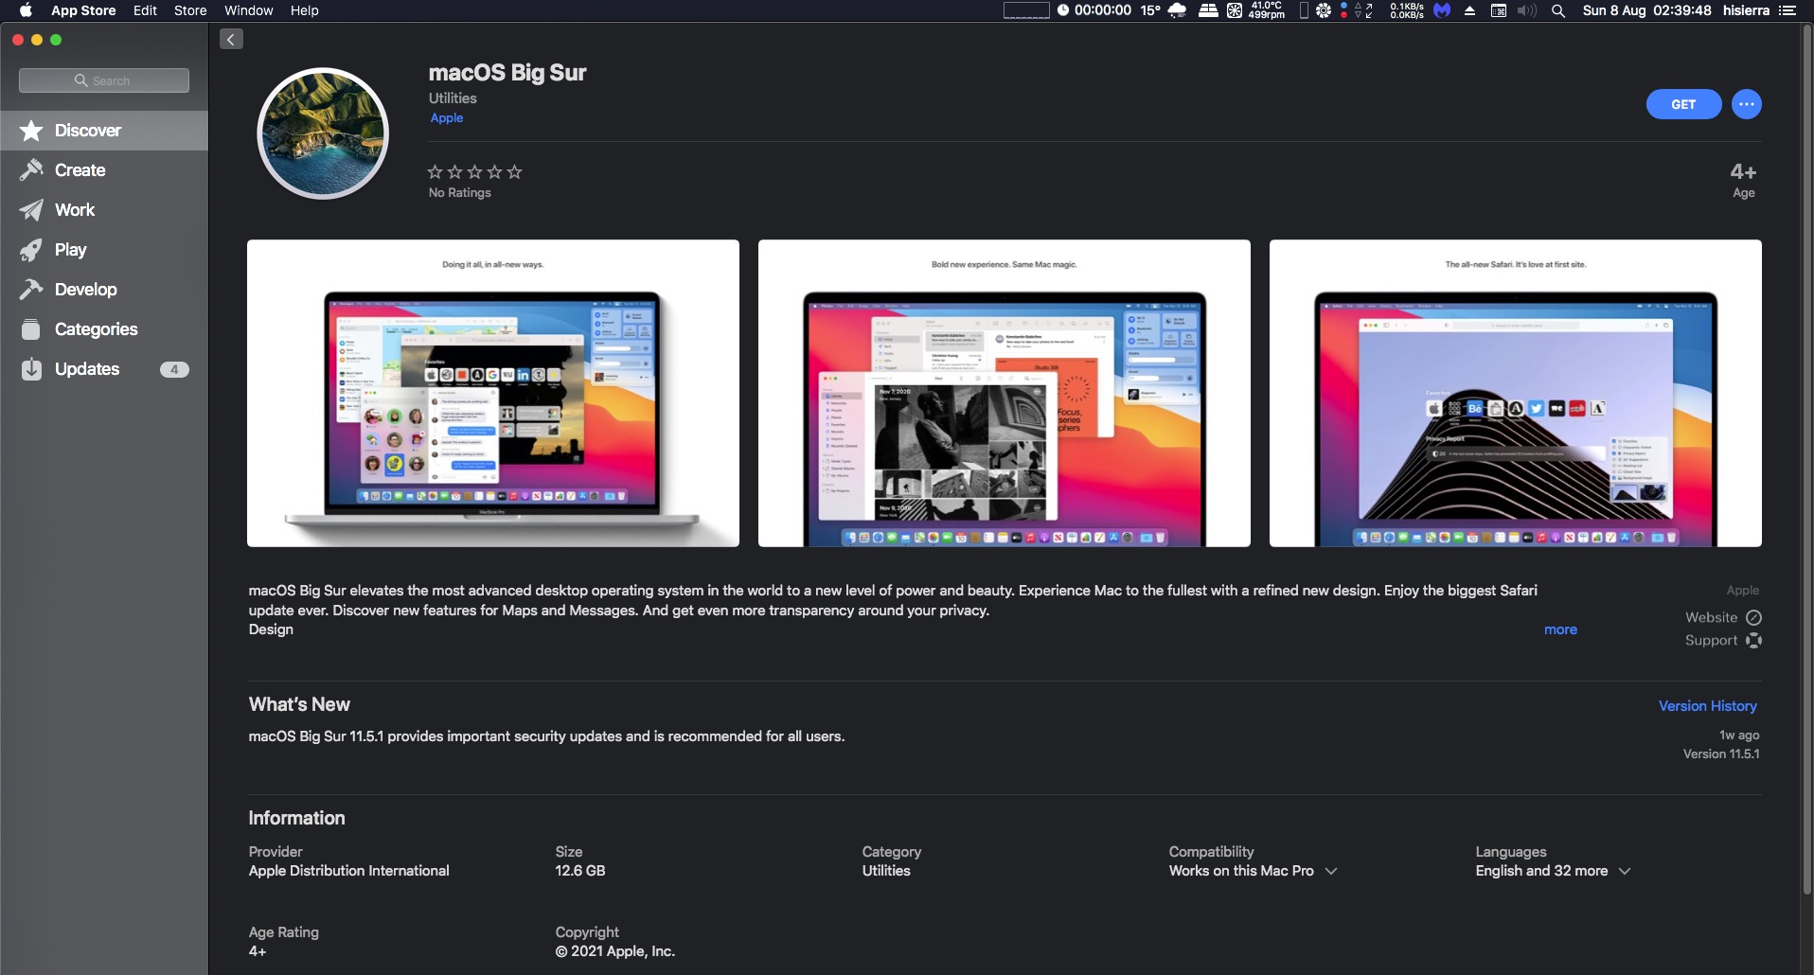Click the timer clock menu bar icon
The image size is (1814, 975).
(1063, 10)
